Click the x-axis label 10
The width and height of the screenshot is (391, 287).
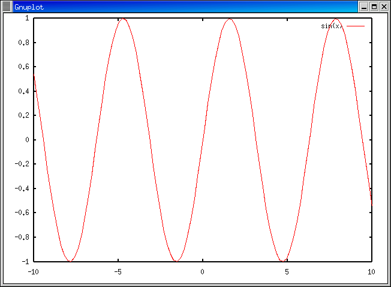click(x=371, y=272)
